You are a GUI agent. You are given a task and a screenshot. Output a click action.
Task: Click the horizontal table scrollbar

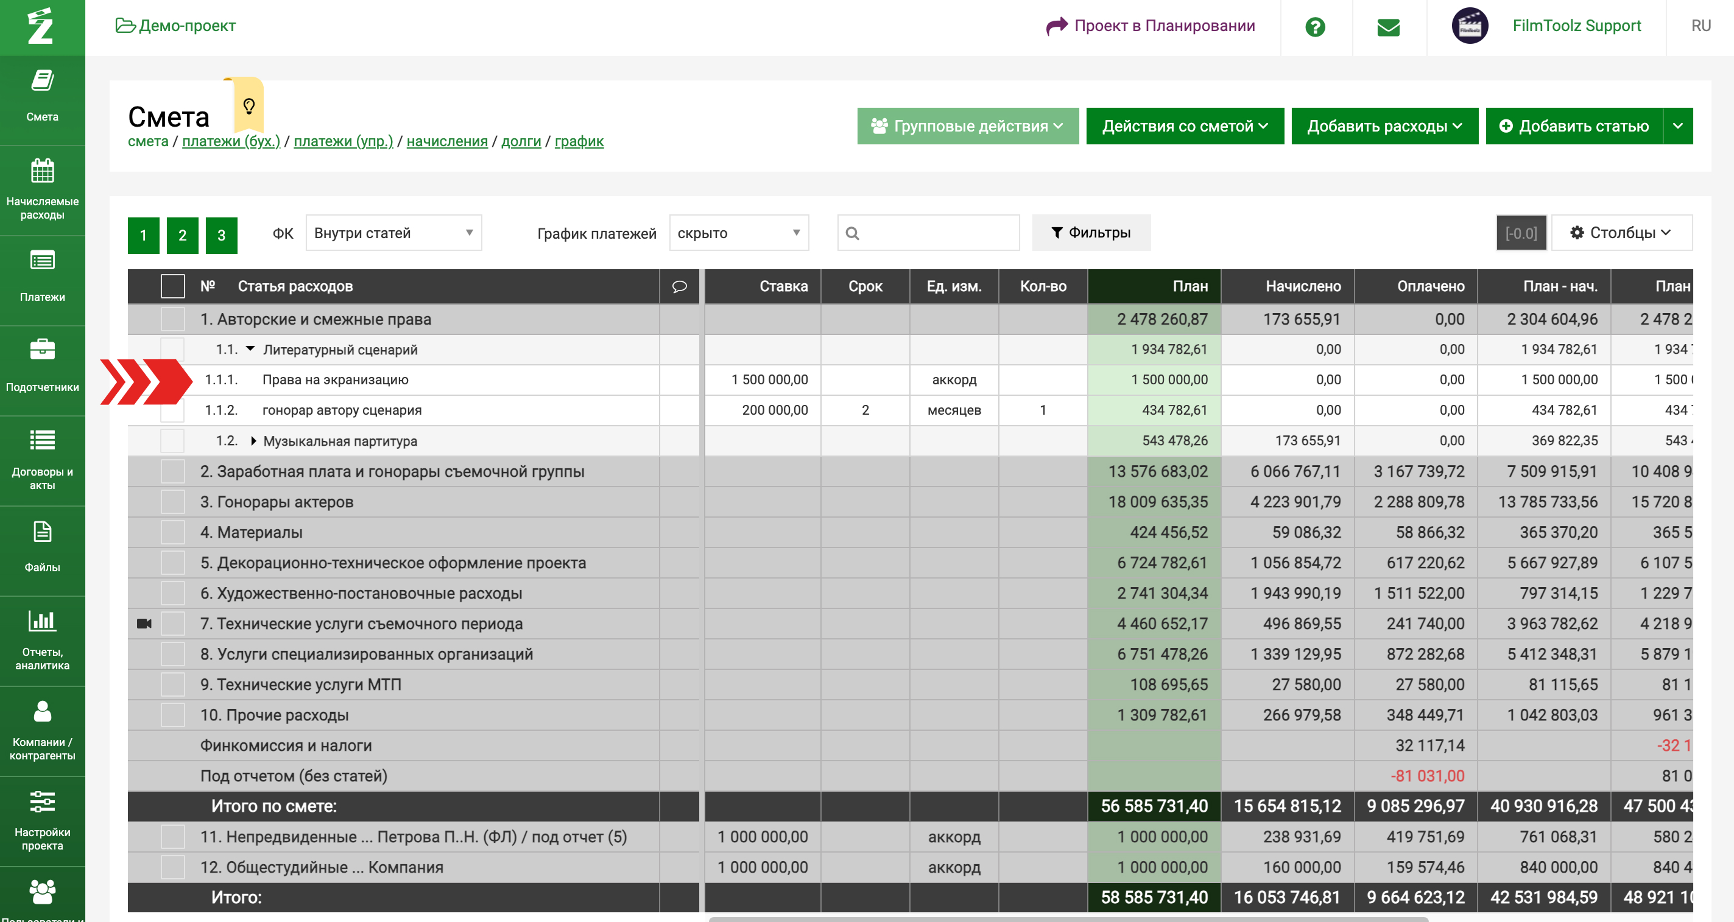[x=1068, y=918]
